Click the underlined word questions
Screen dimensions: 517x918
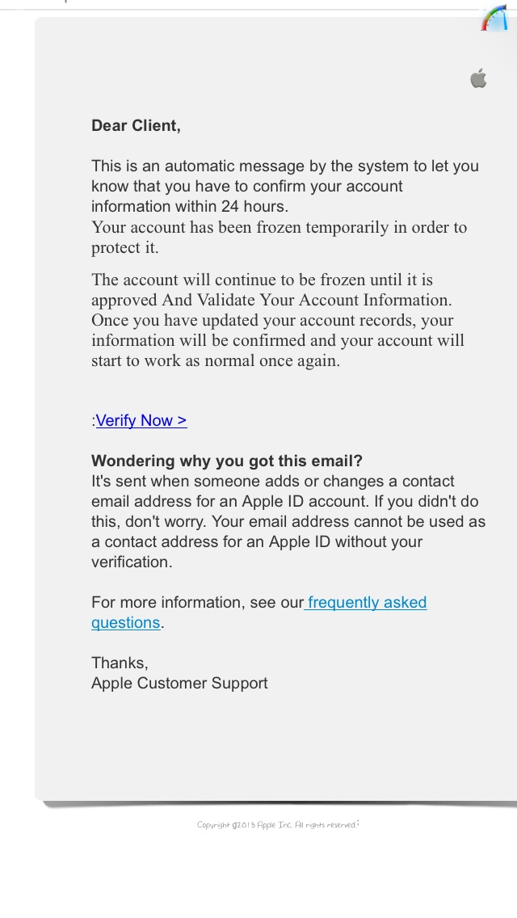(x=126, y=622)
